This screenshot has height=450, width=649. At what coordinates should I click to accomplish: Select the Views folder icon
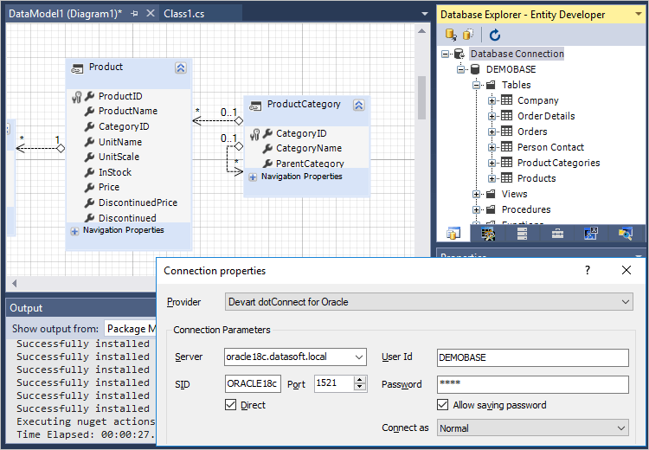(491, 194)
